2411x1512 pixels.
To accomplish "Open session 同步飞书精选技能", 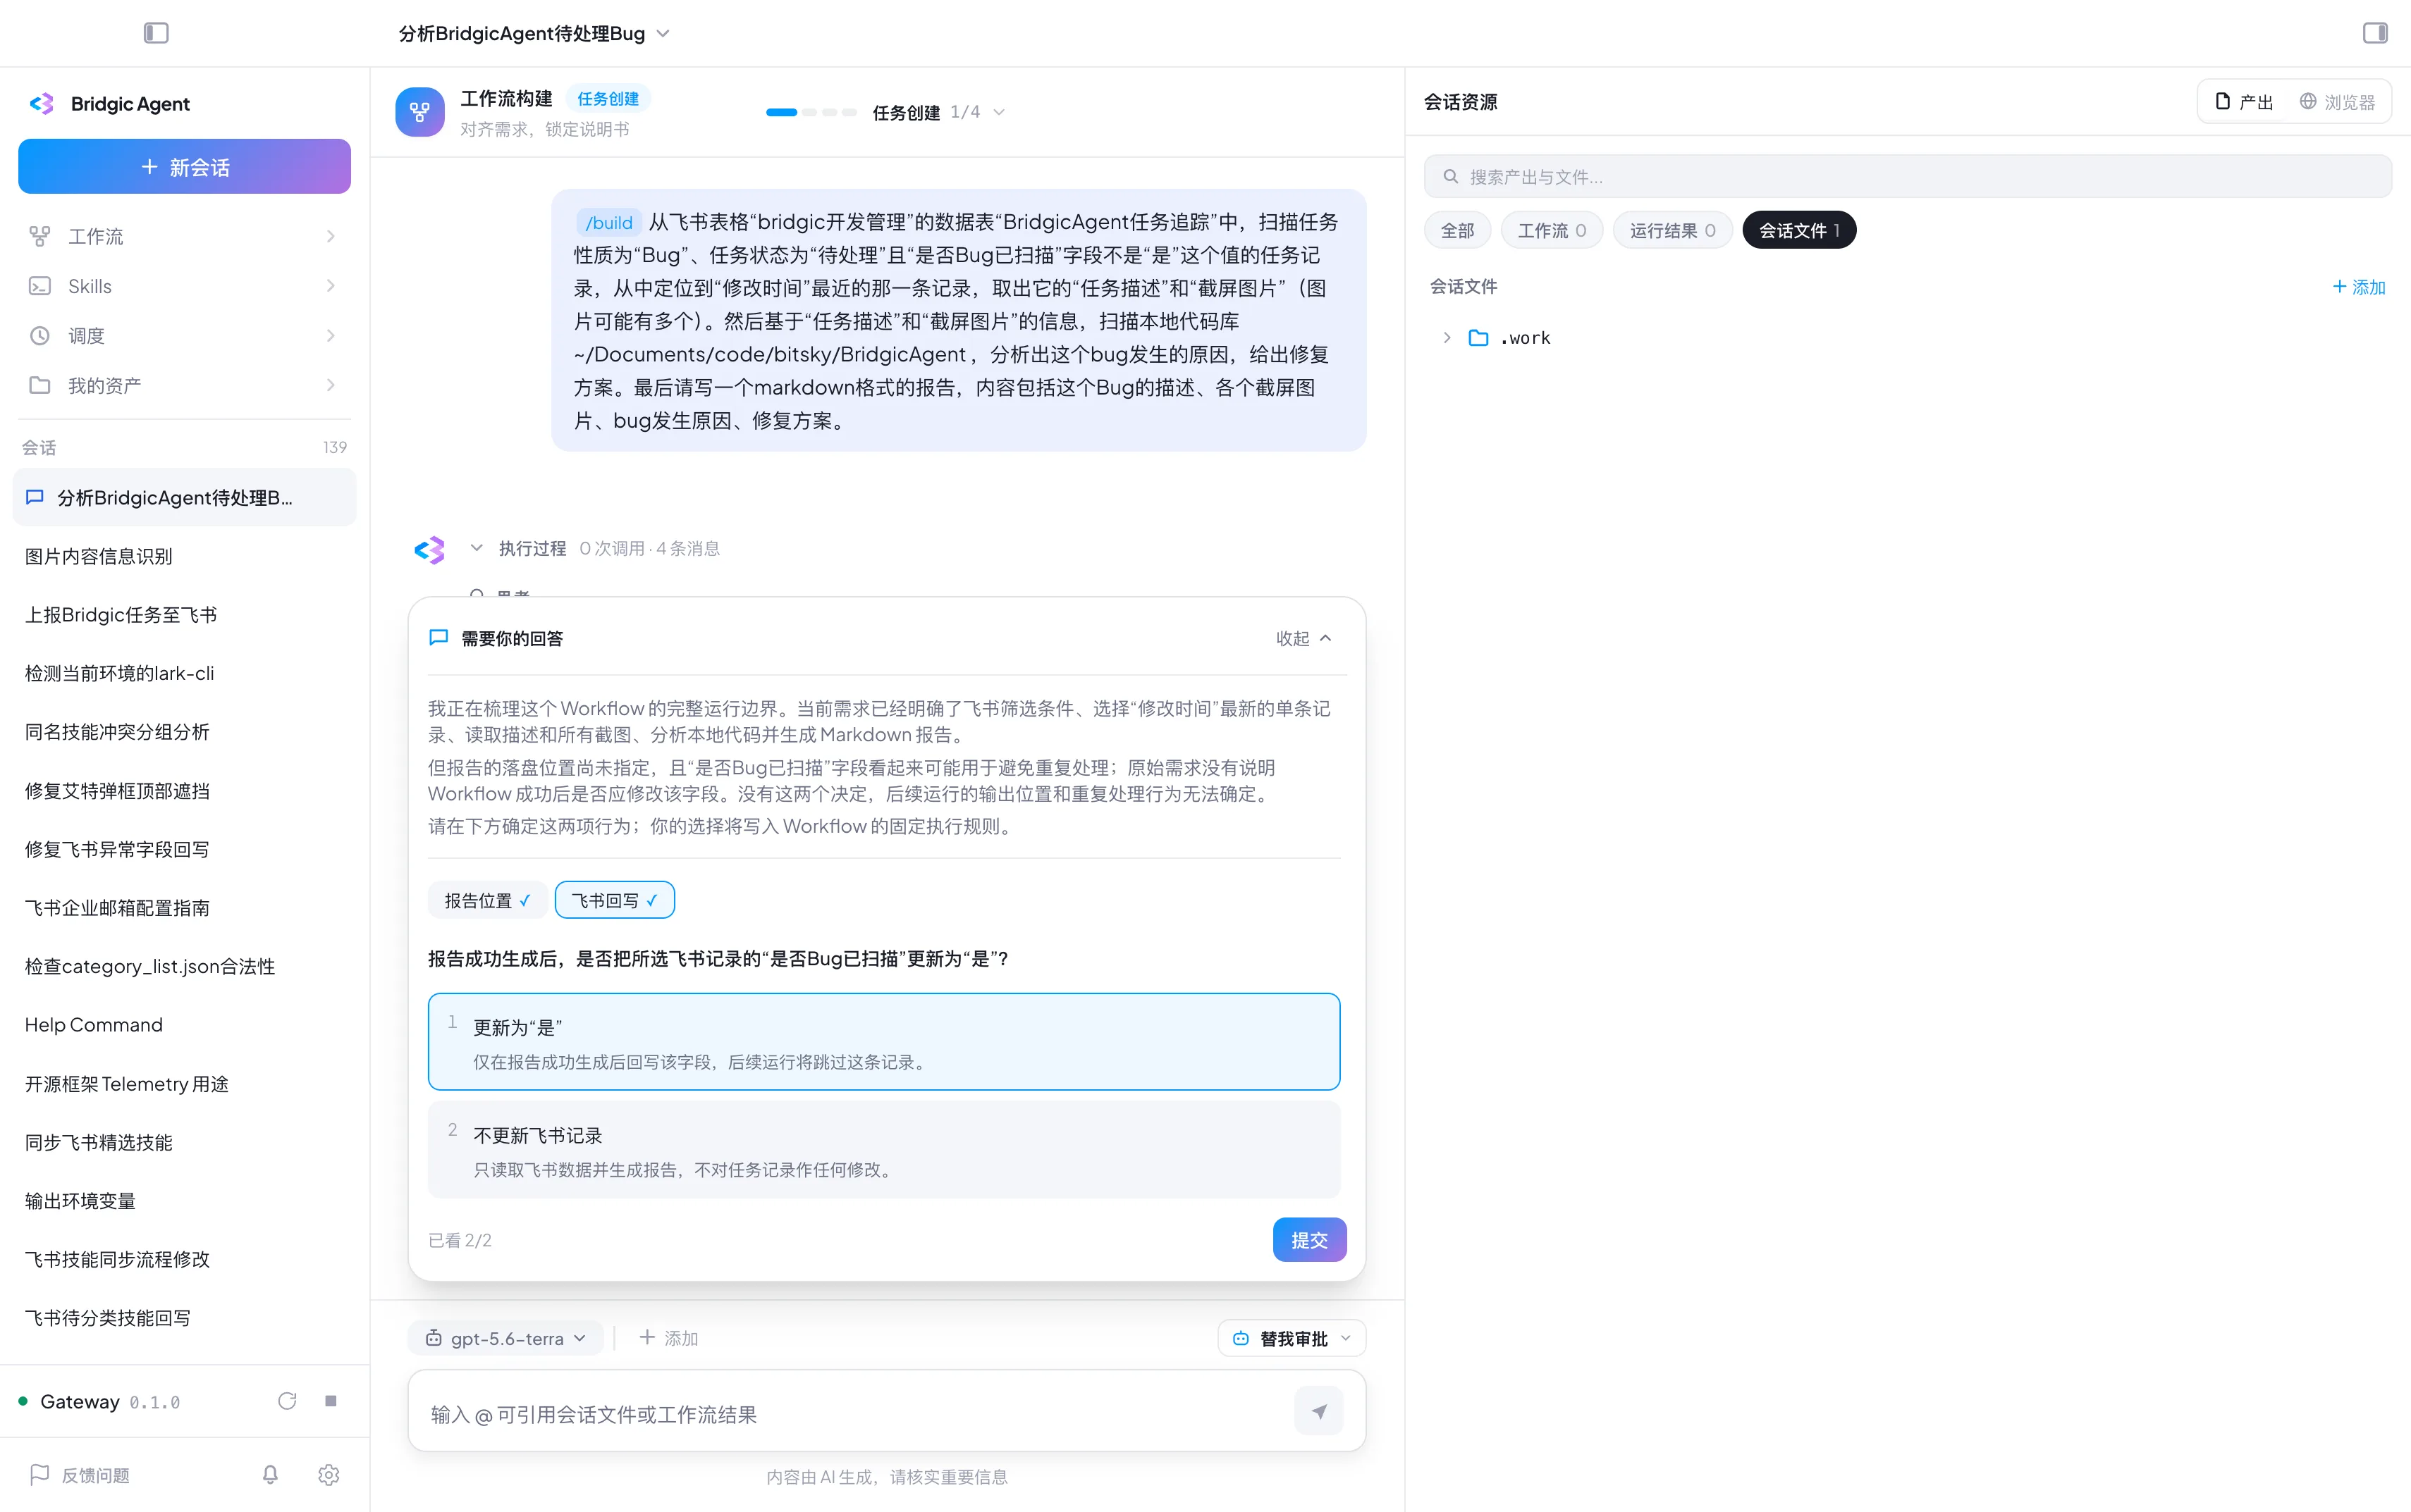I will coord(184,1142).
